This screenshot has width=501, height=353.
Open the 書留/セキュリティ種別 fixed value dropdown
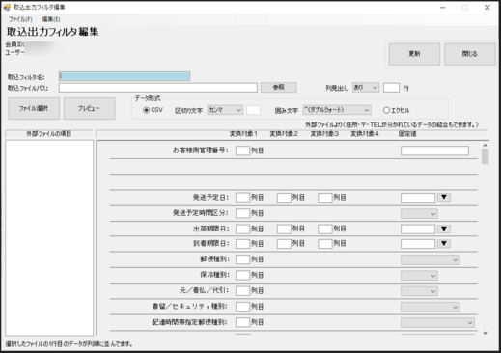click(x=431, y=307)
